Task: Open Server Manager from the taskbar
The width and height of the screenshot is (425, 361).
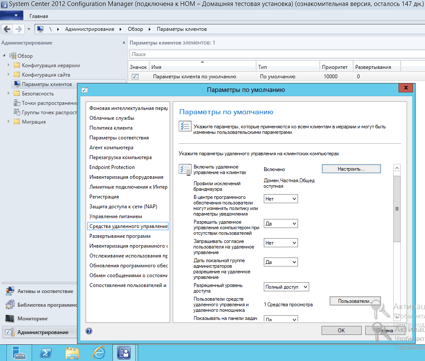Action: tap(19, 353)
